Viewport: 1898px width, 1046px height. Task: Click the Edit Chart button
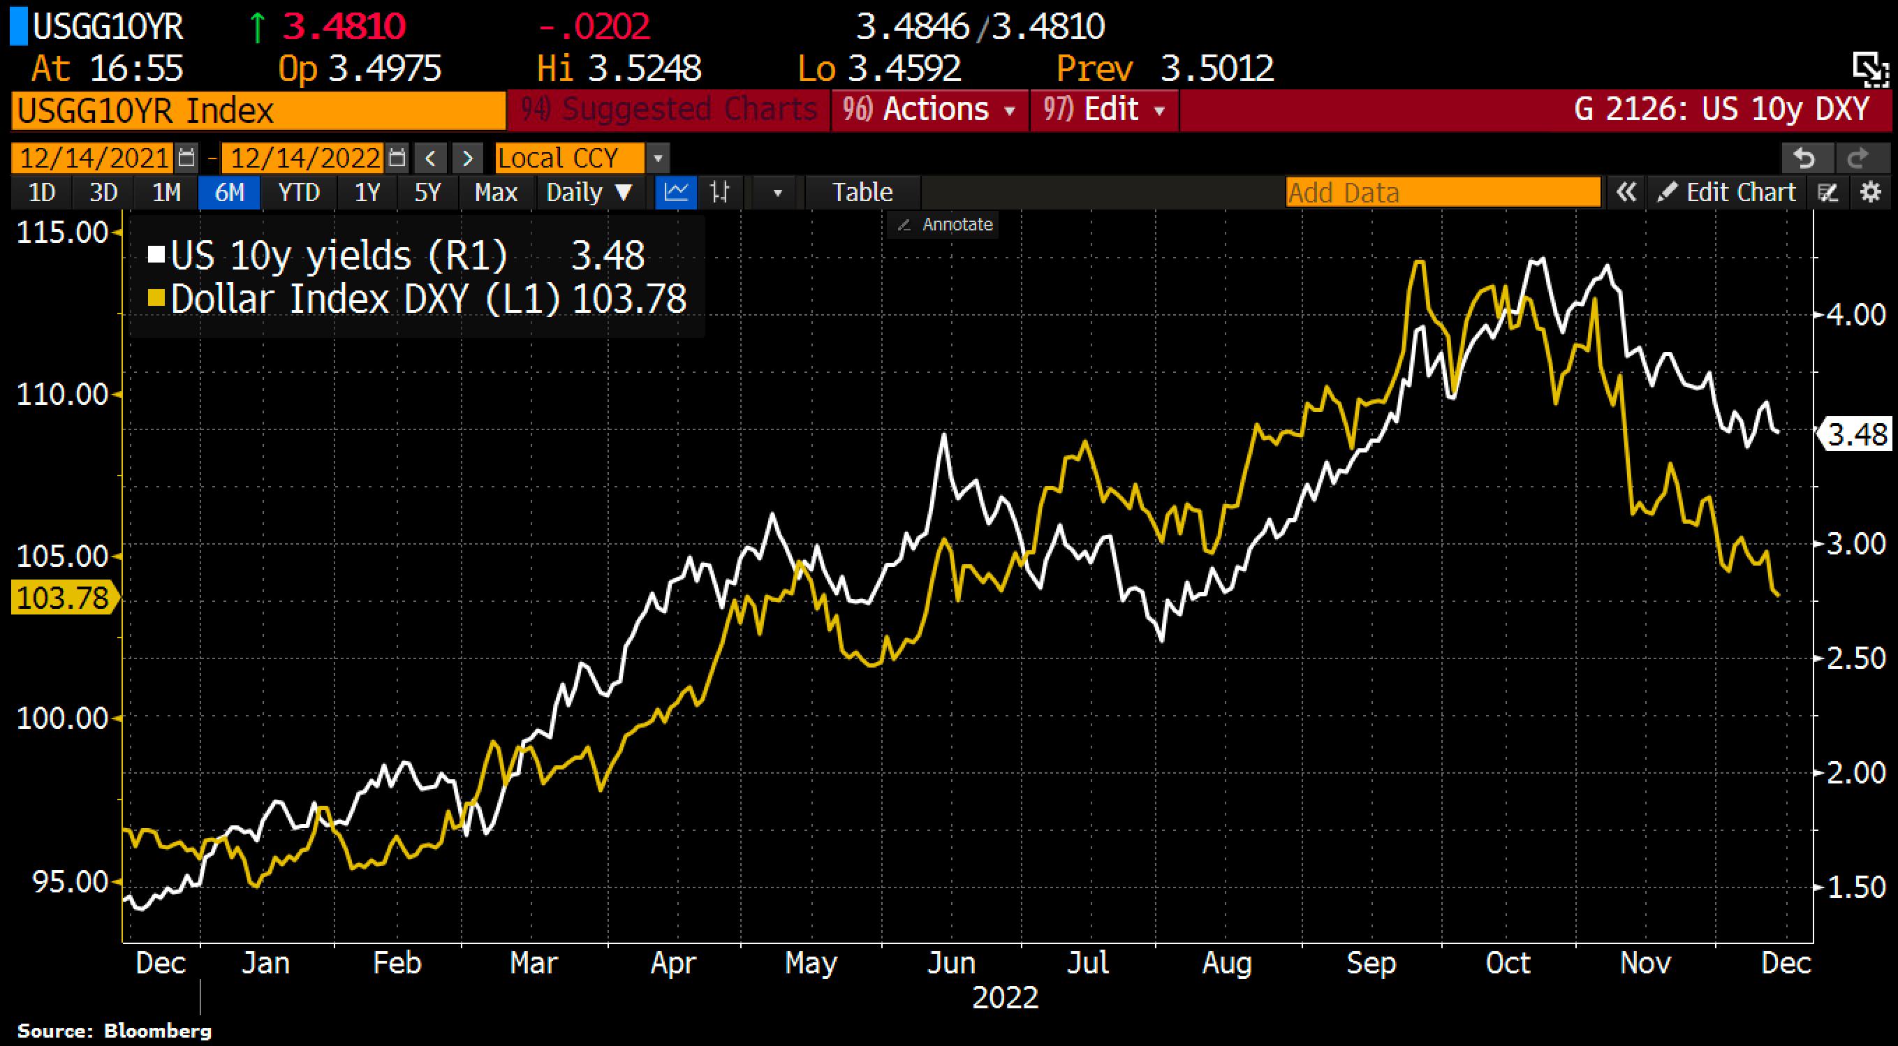(x=1726, y=192)
